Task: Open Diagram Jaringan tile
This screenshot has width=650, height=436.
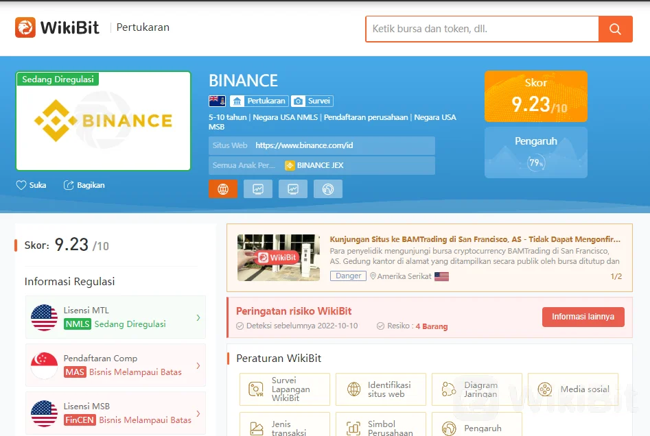Action: [x=477, y=389]
